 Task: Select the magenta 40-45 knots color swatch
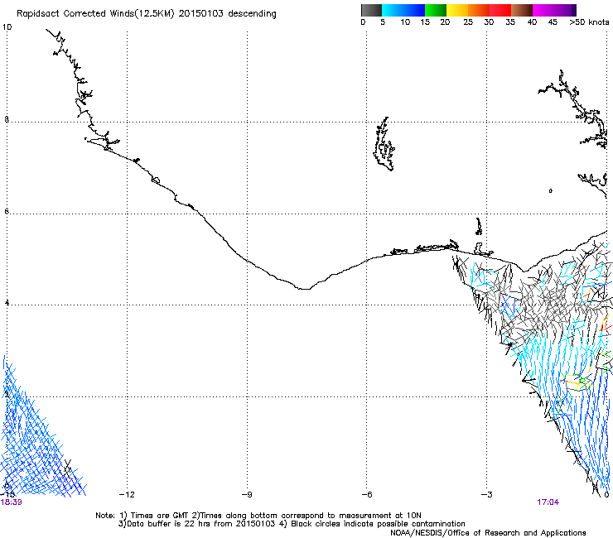pos(543,10)
